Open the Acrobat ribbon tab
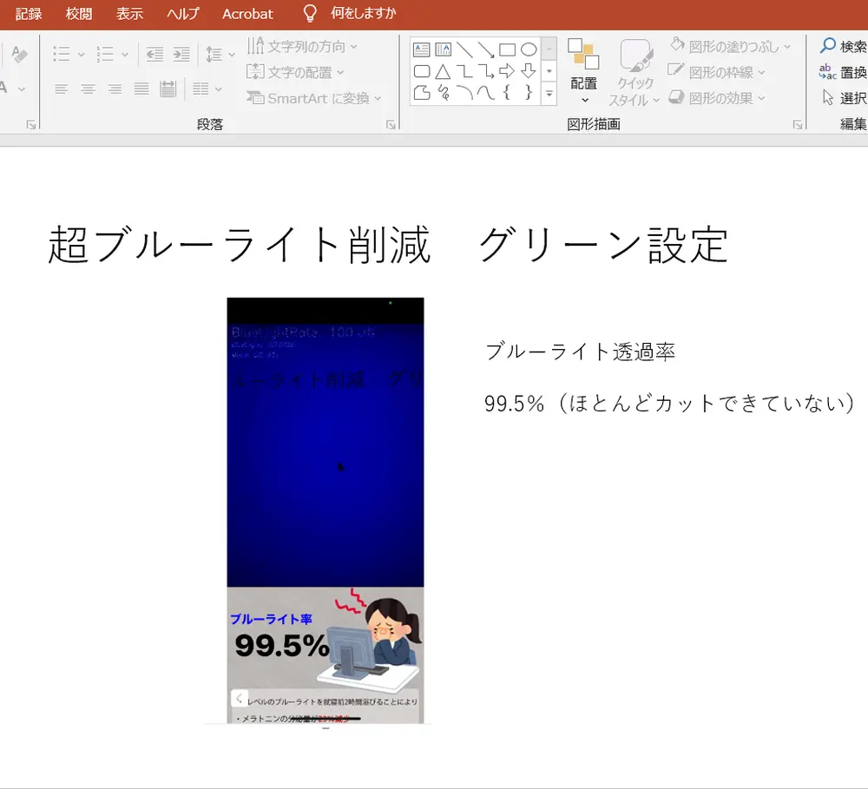Screen dimensions: 868x789 247,14
